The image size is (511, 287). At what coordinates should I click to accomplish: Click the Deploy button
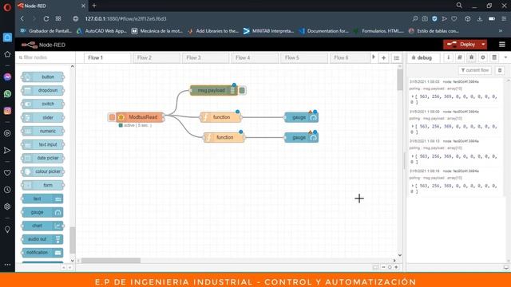click(461, 45)
